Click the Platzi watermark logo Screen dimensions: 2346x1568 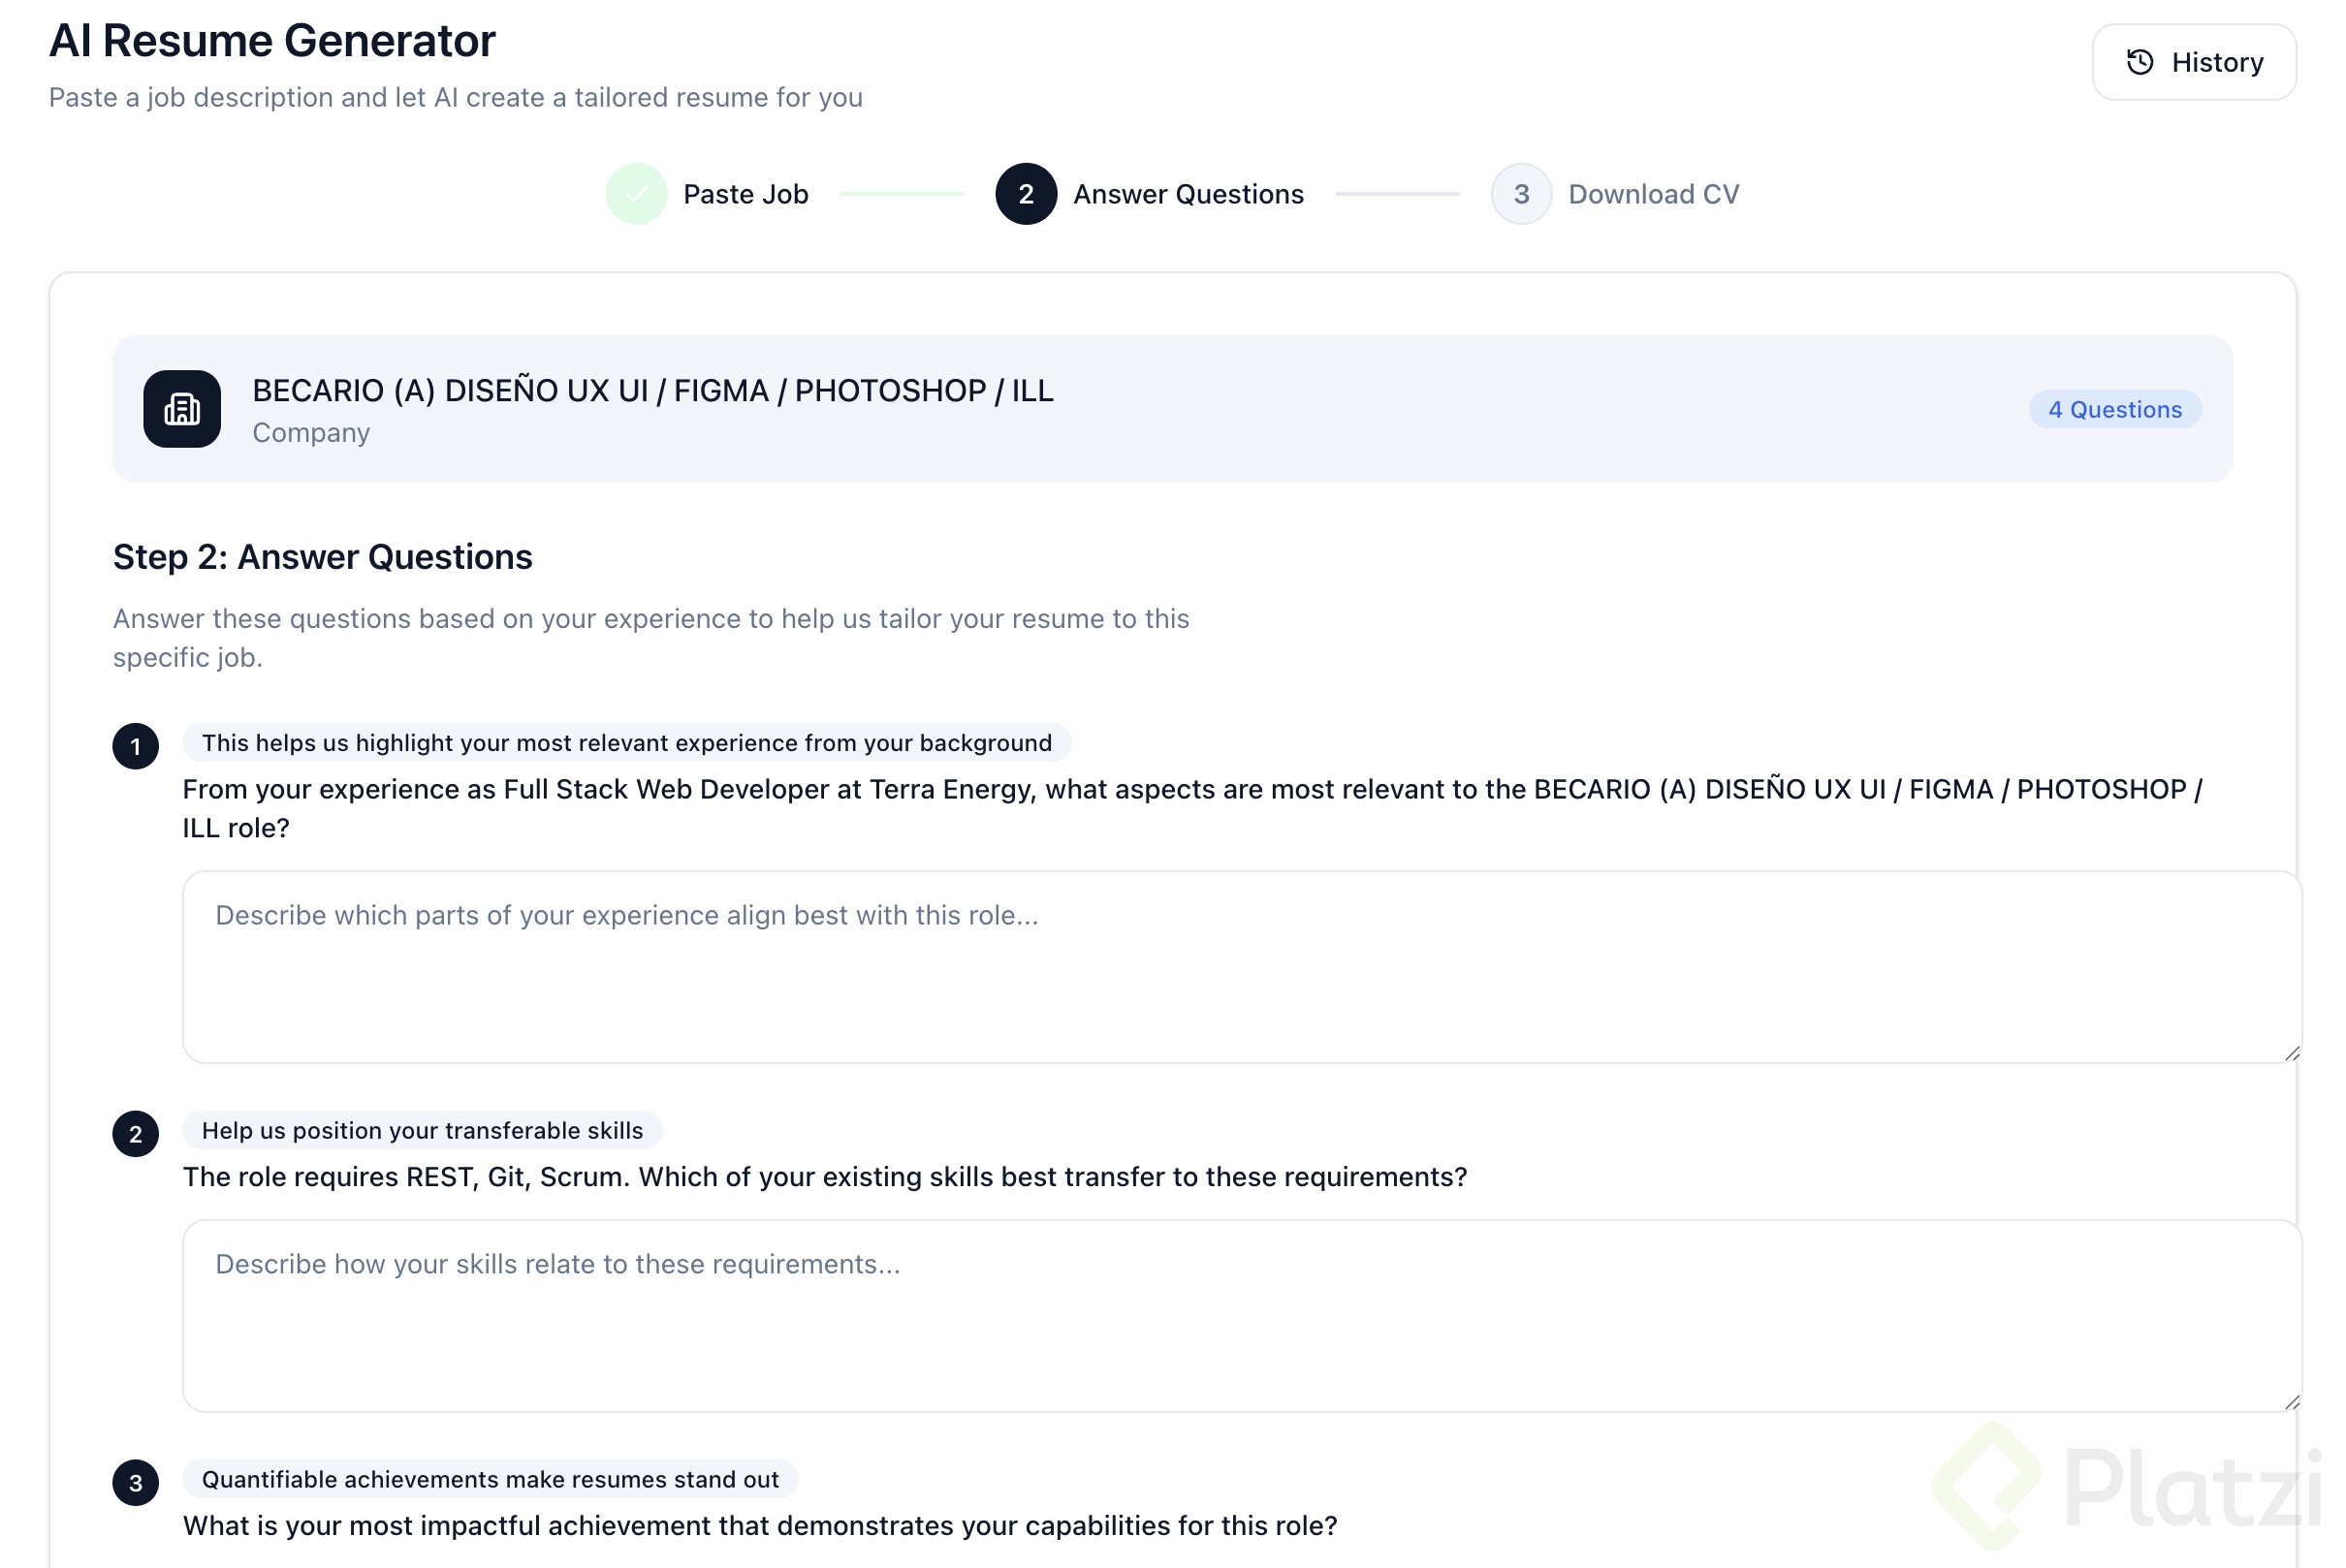tap(2126, 1487)
